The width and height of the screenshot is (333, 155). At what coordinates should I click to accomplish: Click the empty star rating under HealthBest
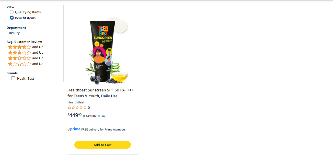pyautogui.click(x=77, y=108)
